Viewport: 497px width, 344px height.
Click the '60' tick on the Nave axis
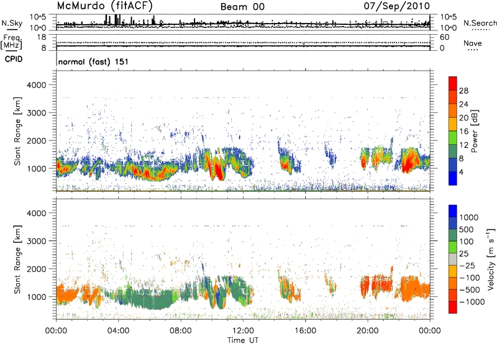(444, 37)
